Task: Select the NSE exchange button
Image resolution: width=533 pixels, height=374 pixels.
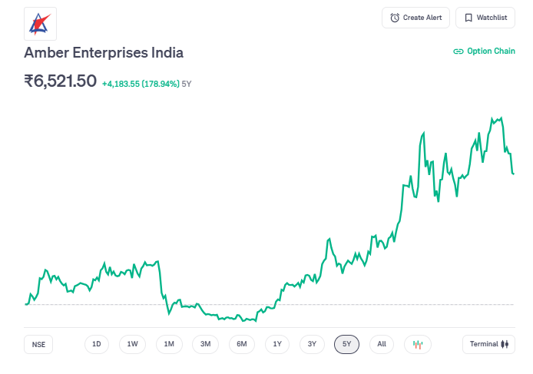Action: click(38, 345)
